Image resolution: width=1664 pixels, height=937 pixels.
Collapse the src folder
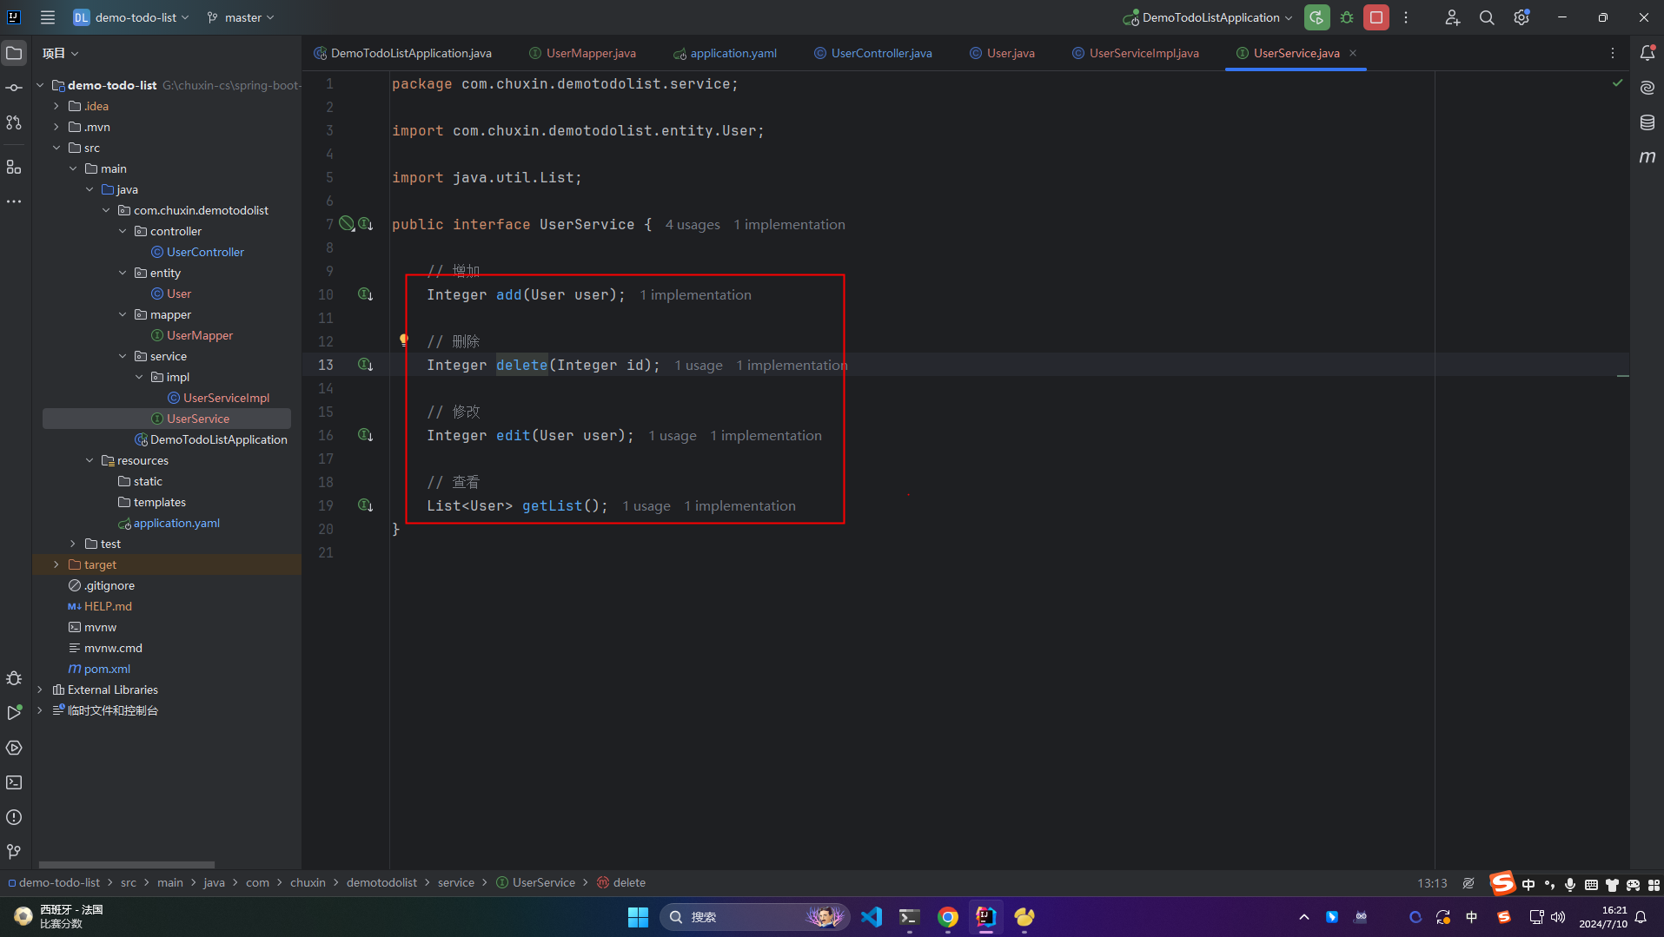click(x=56, y=148)
